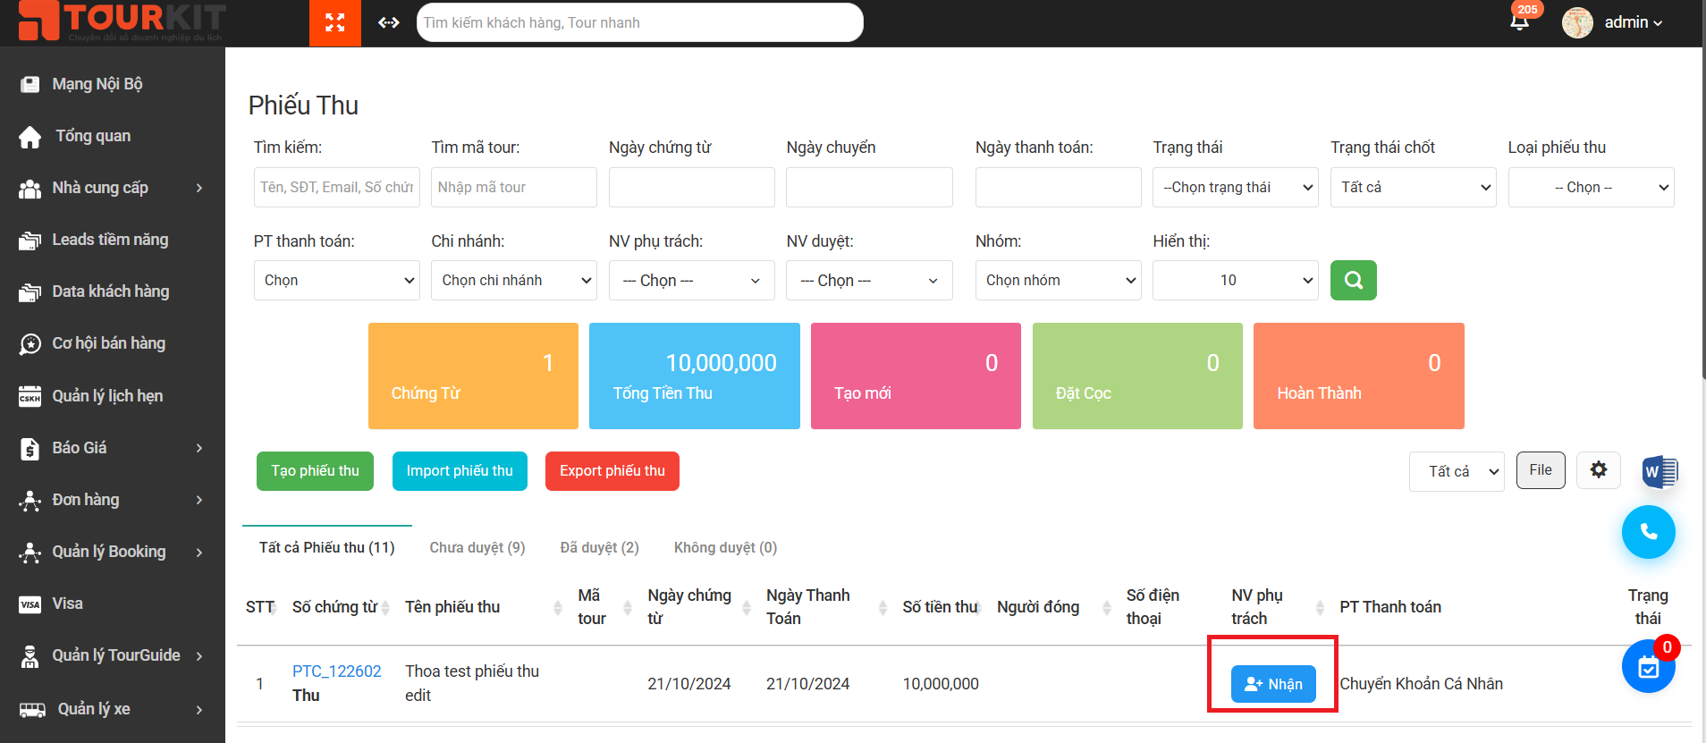Click the calendar task floating button

pyautogui.click(x=1649, y=666)
